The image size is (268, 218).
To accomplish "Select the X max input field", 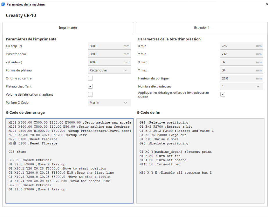I will coord(242,62).
